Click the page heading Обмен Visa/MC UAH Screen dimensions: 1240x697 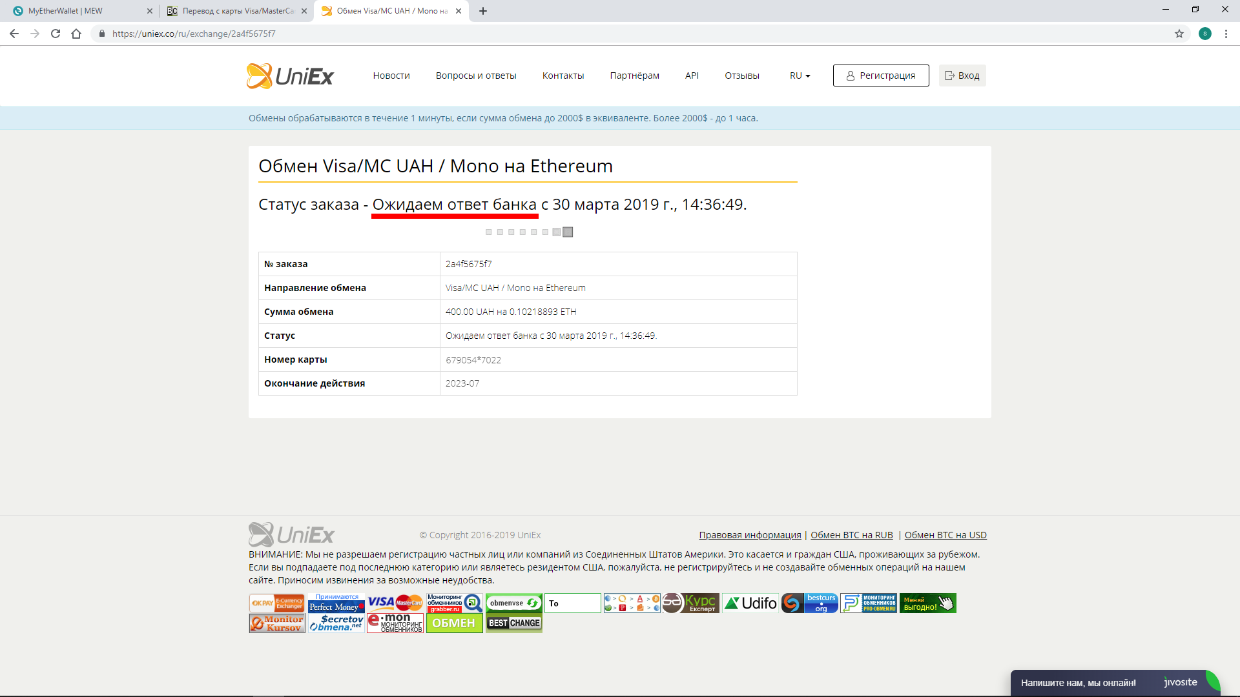click(x=435, y=166)
